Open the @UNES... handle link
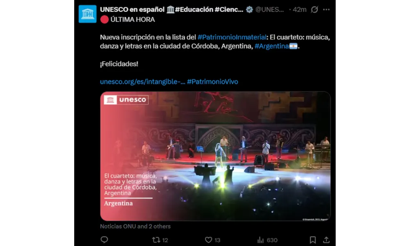 [270, 10]
